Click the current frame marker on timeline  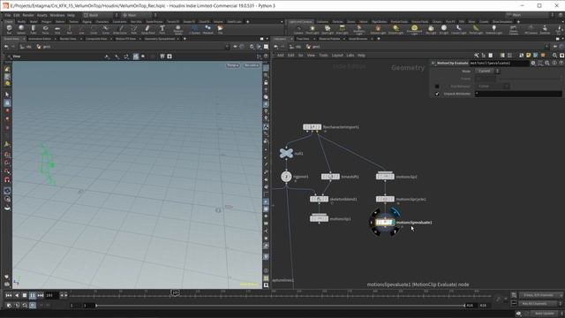pos(175,293)
